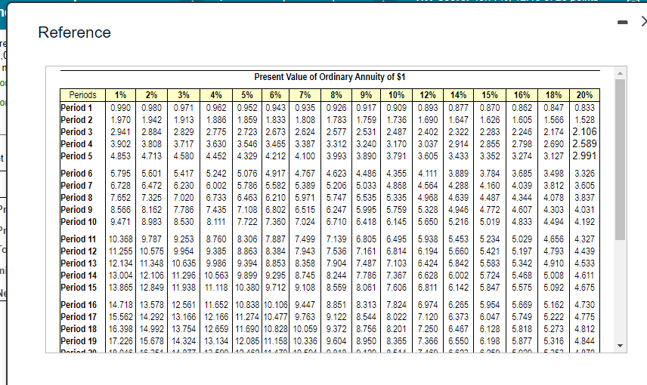Click value 8.863 for Period 12 at 5%
This screenshot has width=647, height=385.
247,251
